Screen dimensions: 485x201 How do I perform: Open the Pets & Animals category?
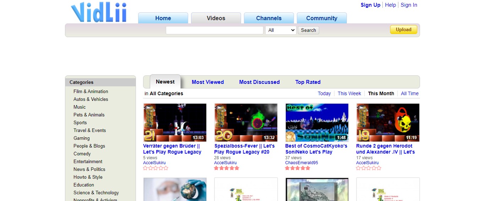click(89, 115)
